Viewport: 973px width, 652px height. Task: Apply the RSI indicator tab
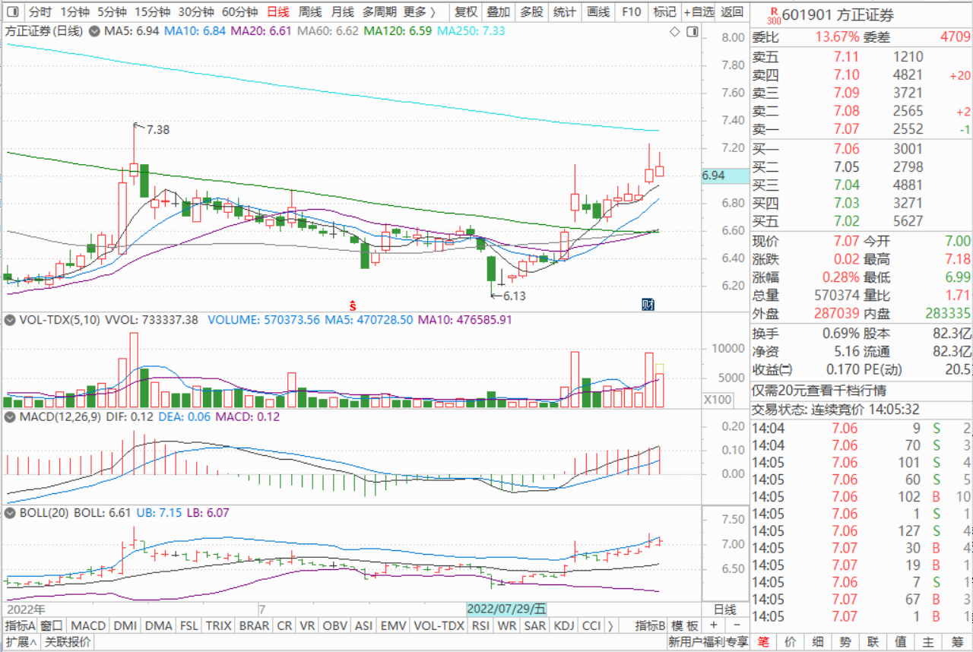[480, 625]
